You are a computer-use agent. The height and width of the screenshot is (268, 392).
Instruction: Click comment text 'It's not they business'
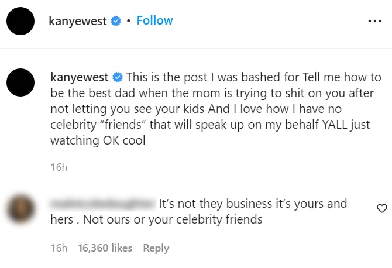pos(253,204)
